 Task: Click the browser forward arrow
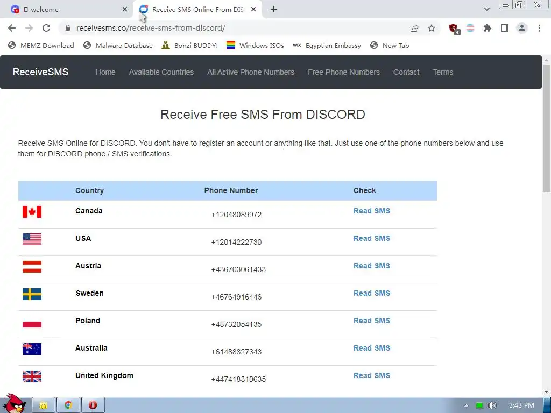[29, 28]
